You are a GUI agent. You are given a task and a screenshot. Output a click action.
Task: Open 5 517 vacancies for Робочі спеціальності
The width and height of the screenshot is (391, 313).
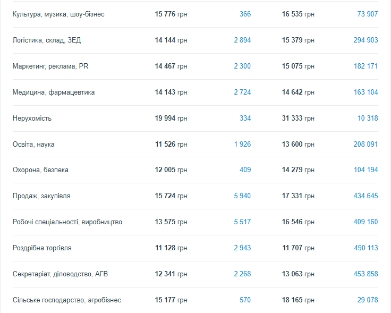[242, 222]
